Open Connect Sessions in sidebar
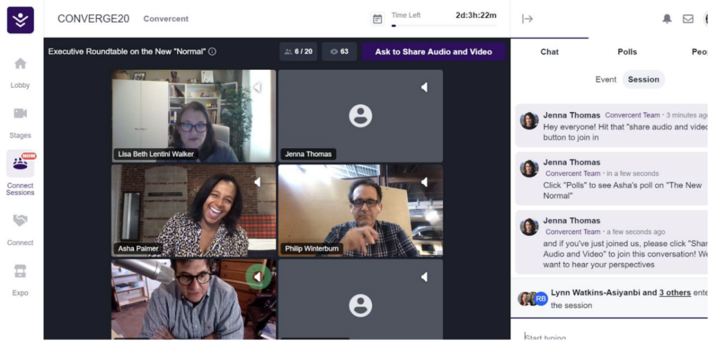Viewport: 708px width, 359px height. (20, 165)
